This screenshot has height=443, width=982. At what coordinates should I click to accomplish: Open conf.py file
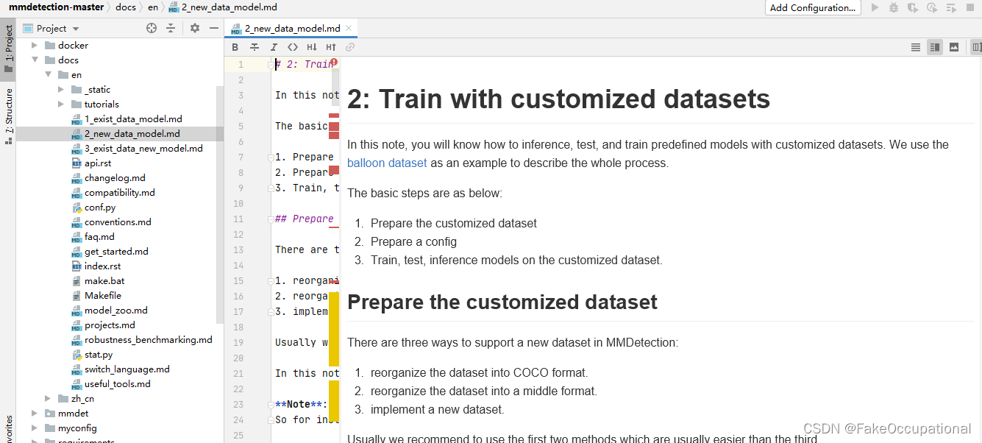pyautogui.click(x=99, y=207)
